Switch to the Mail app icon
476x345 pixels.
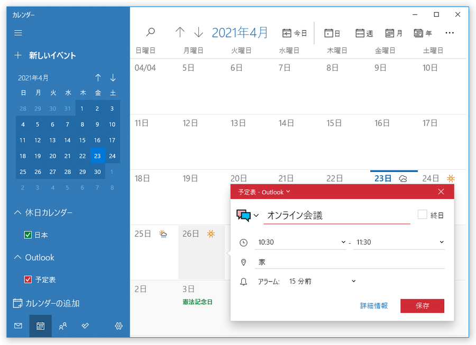click(x=18, y=326)
